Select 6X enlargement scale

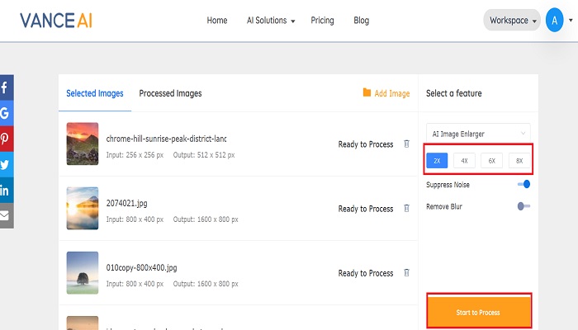coord(492,161)
